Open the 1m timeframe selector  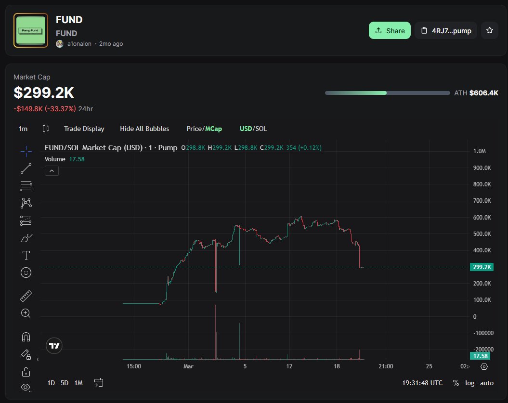pos(23,129)
